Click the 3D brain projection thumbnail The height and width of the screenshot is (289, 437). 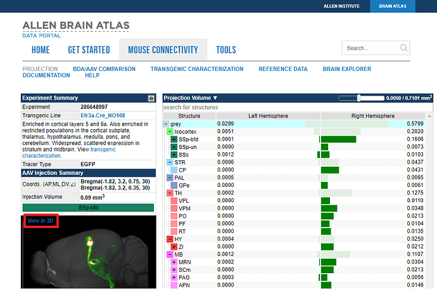(x=89, y=252)
